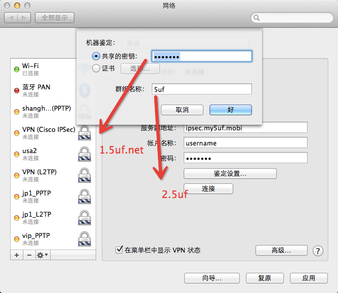Viewport: 338px width, 293px height.
Task: Click the cancel button in dialog
Action: pyautogui.click(x=182, y=110)
